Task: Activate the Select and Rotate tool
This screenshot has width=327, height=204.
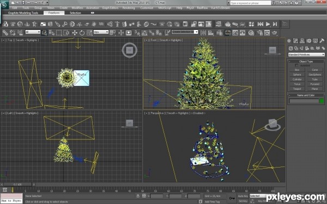Action: [82, 33]
